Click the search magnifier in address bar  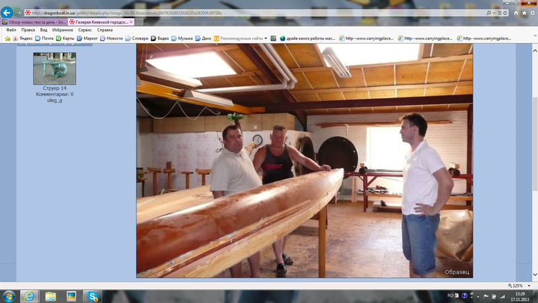tap(489, 13)
